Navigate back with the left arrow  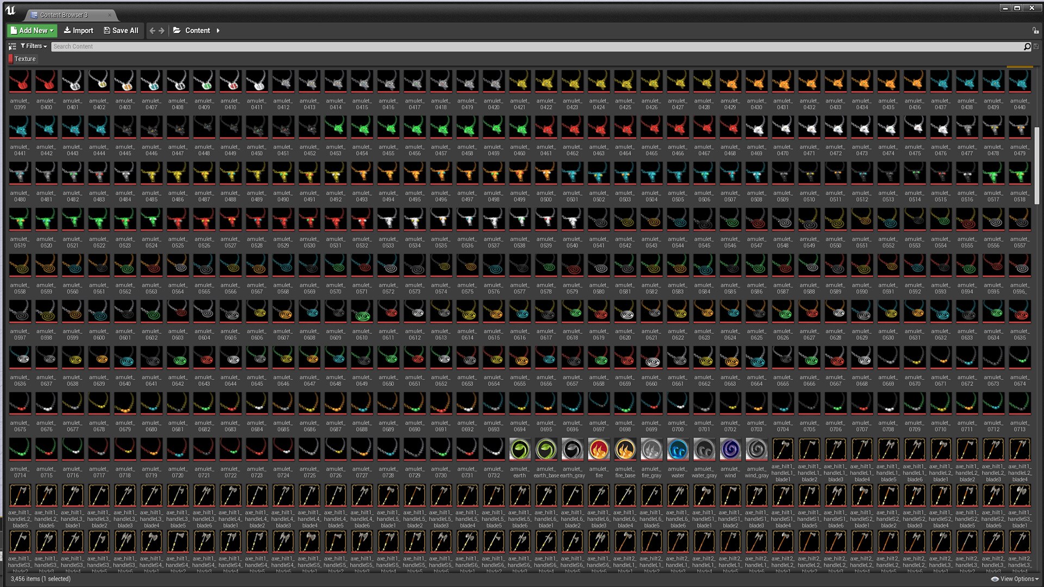pyautogui.click(x=152, y=31)
